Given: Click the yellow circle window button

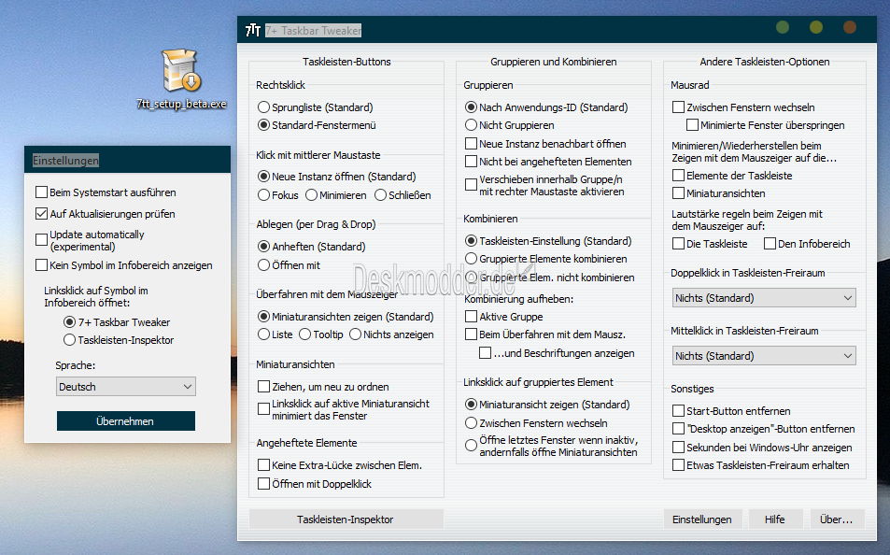Looking at the screenshot, I should tap(816, 27).
